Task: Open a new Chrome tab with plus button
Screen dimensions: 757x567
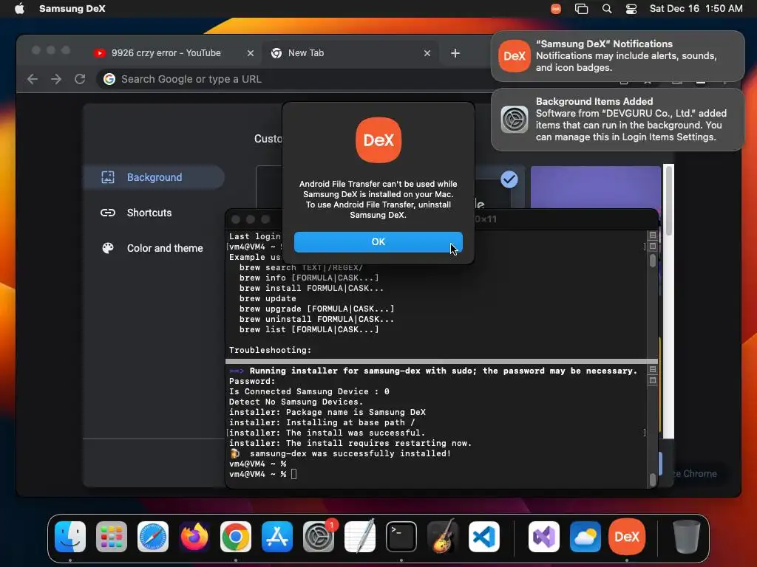Action: point(455,53)
